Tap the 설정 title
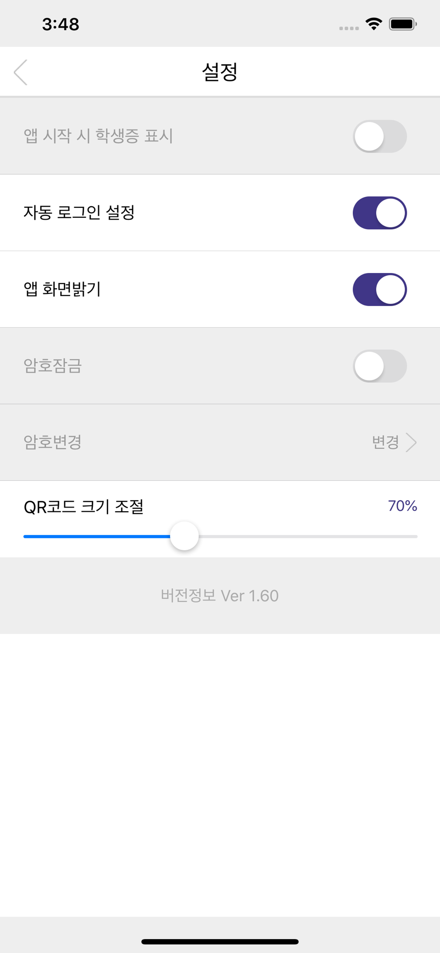Viewport: 440px width, 953px height. tap(220, 72)
